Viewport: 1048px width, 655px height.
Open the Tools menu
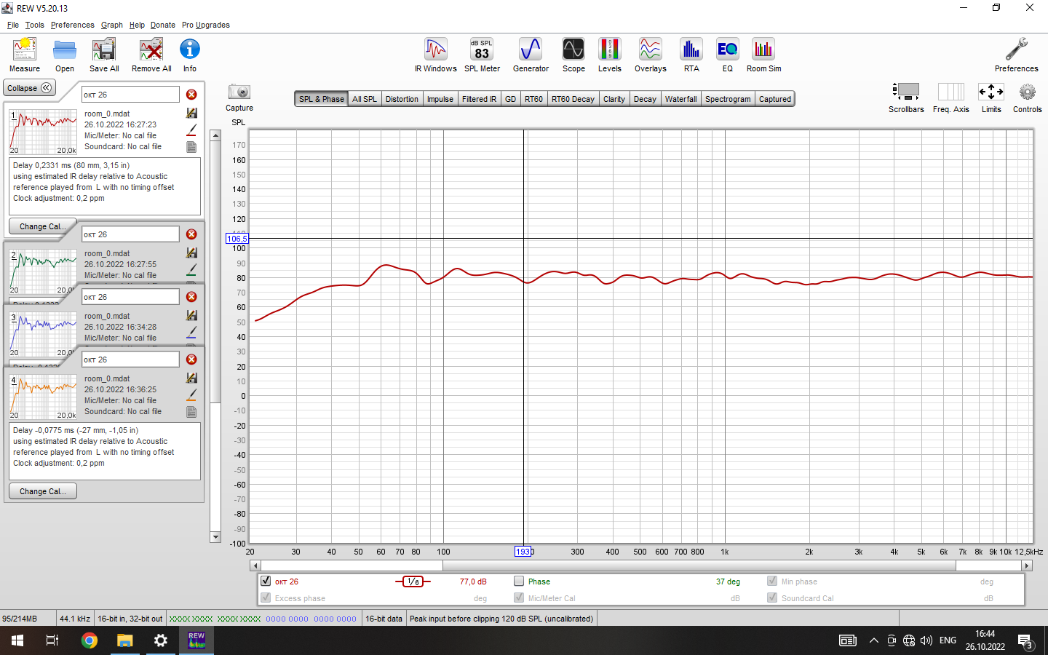pos(35,25)
